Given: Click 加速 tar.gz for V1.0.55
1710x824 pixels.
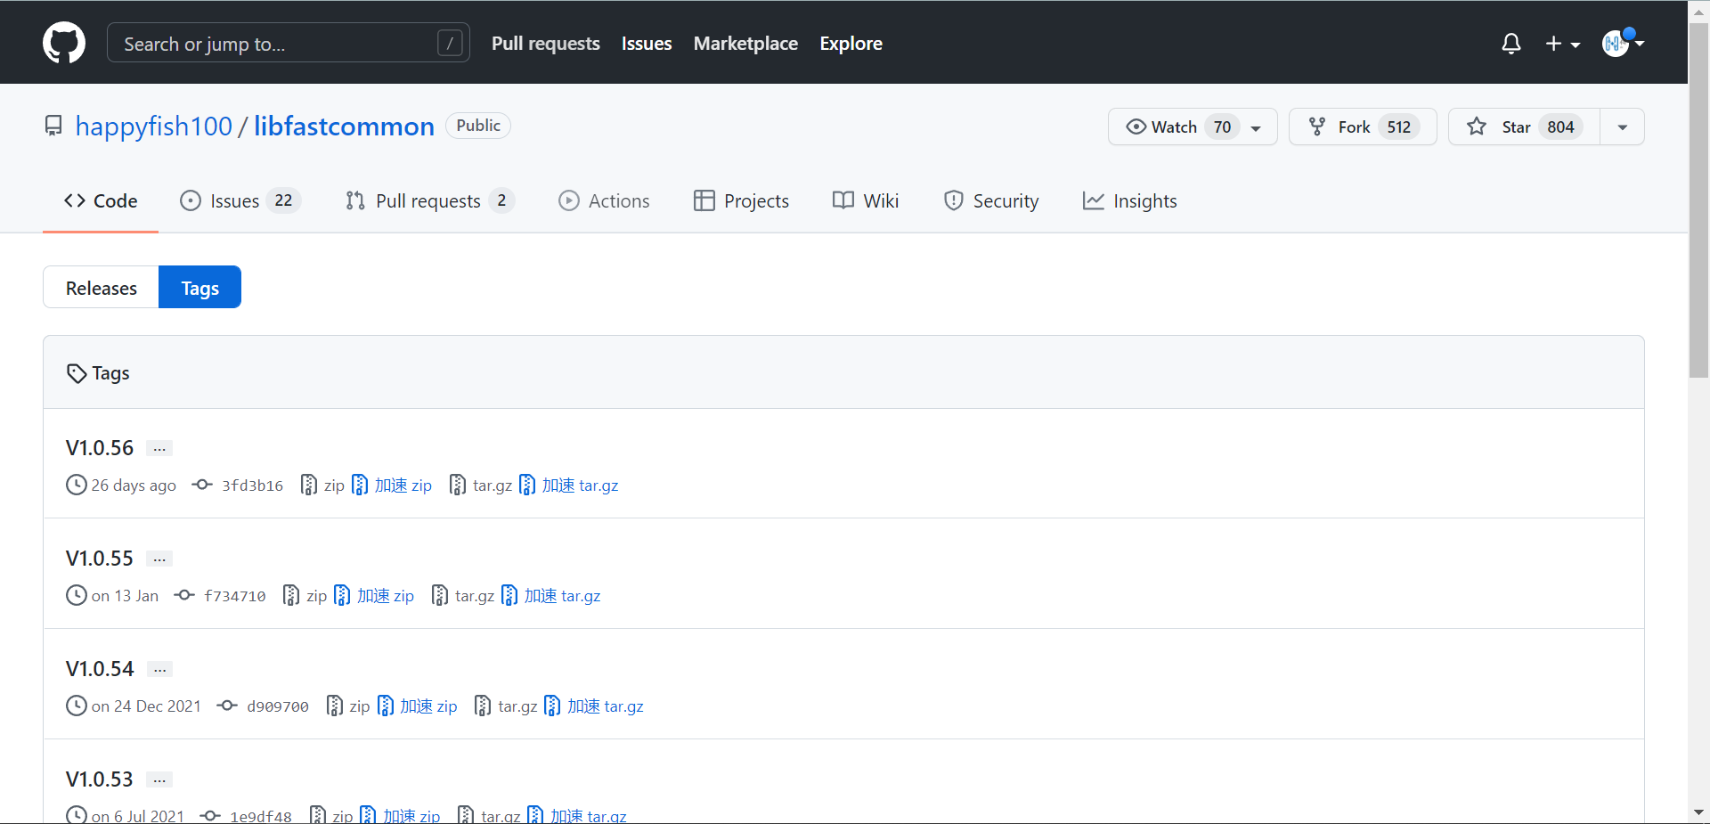Looking at the screenshot, I should pyautogui.click(x=551, y=595).
